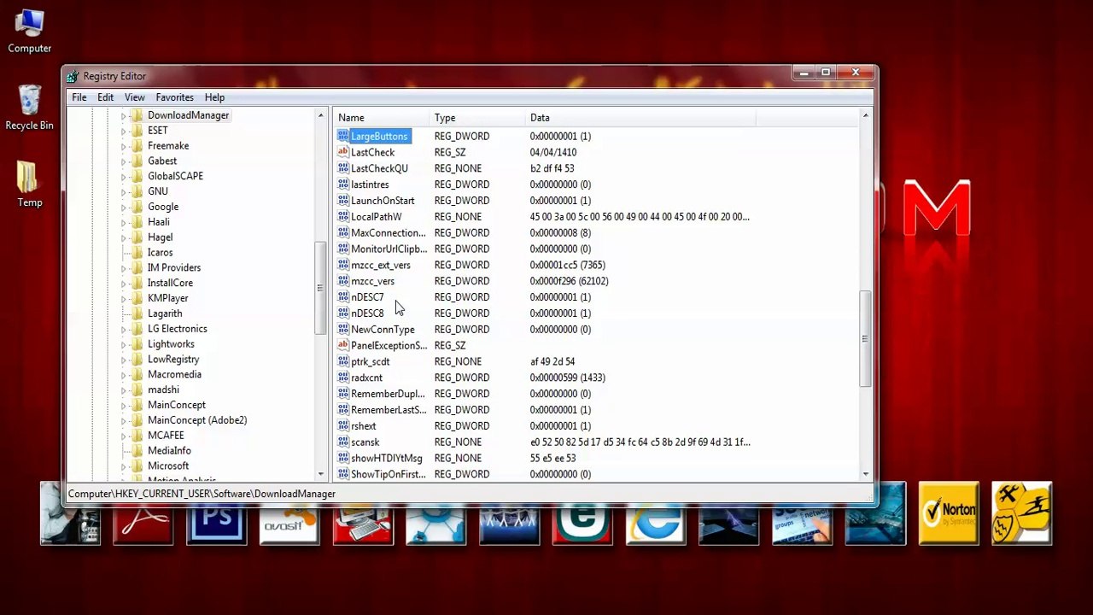Viewport: 1093px width, 615px height.
Task: Click the ESET key folder icon
Action: coord(137,131)
